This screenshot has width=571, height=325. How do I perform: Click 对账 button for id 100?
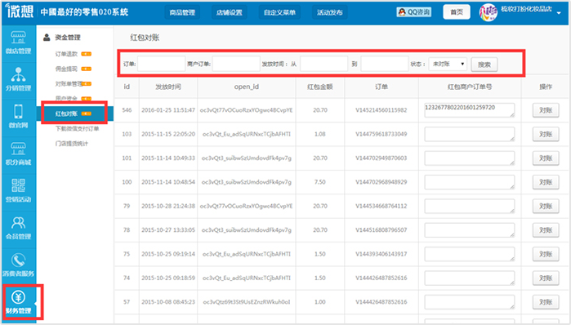[546, 182]
